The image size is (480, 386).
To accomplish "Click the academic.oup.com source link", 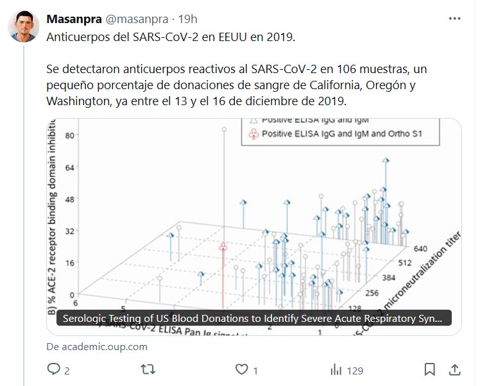I will [x=97, y=346].
